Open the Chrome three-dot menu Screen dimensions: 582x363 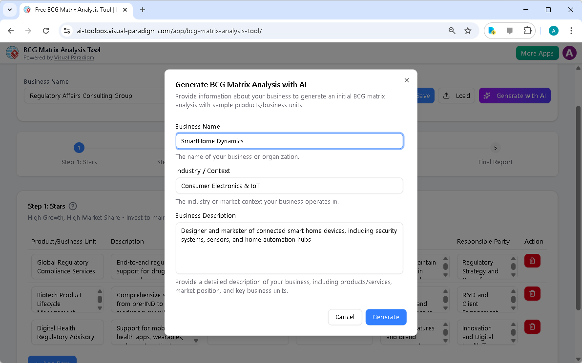click(x=571, y=31)
